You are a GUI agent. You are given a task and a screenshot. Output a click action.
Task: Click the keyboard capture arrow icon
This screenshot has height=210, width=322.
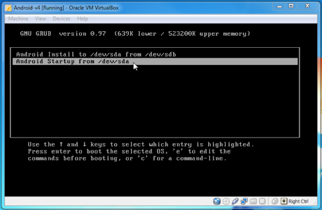[x=284, y=201]
